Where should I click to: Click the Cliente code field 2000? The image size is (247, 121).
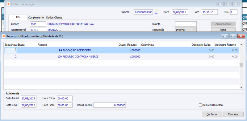(x=38, y=24)
